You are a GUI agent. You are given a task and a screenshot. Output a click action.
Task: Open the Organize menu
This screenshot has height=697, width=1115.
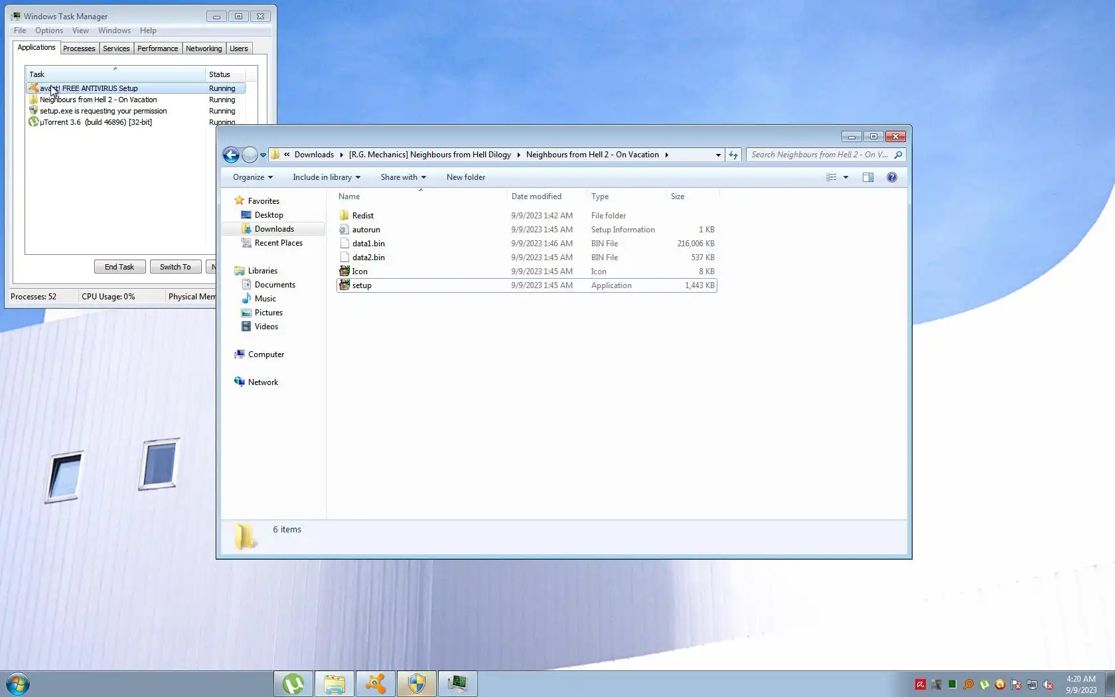point(253,177)
